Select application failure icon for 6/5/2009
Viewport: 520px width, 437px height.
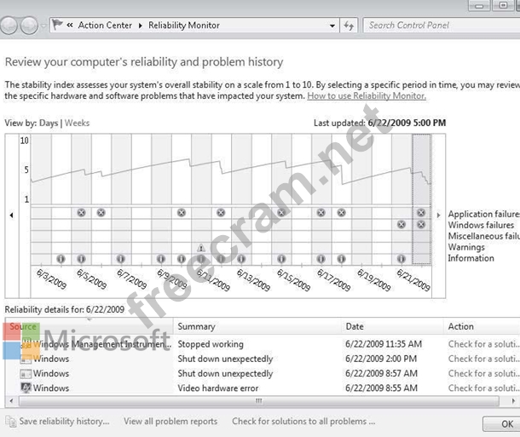click(81, 213)
